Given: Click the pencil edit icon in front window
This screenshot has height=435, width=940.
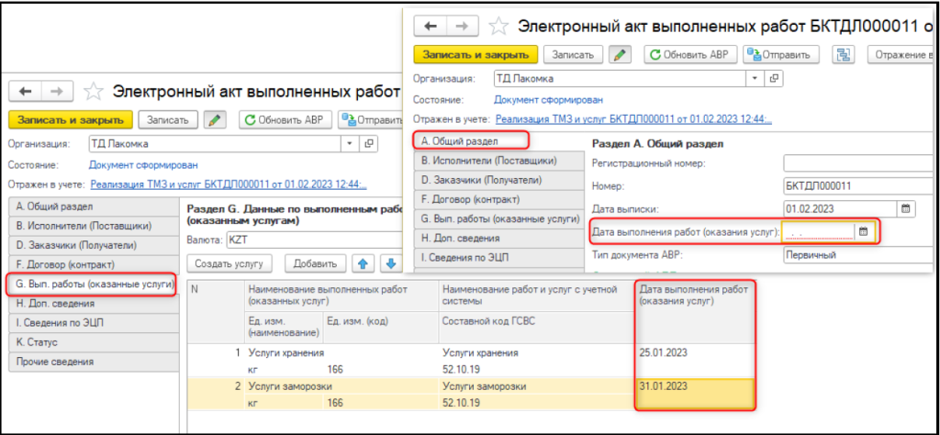Looking at the screenshot, I should click(x=621, y=54).
